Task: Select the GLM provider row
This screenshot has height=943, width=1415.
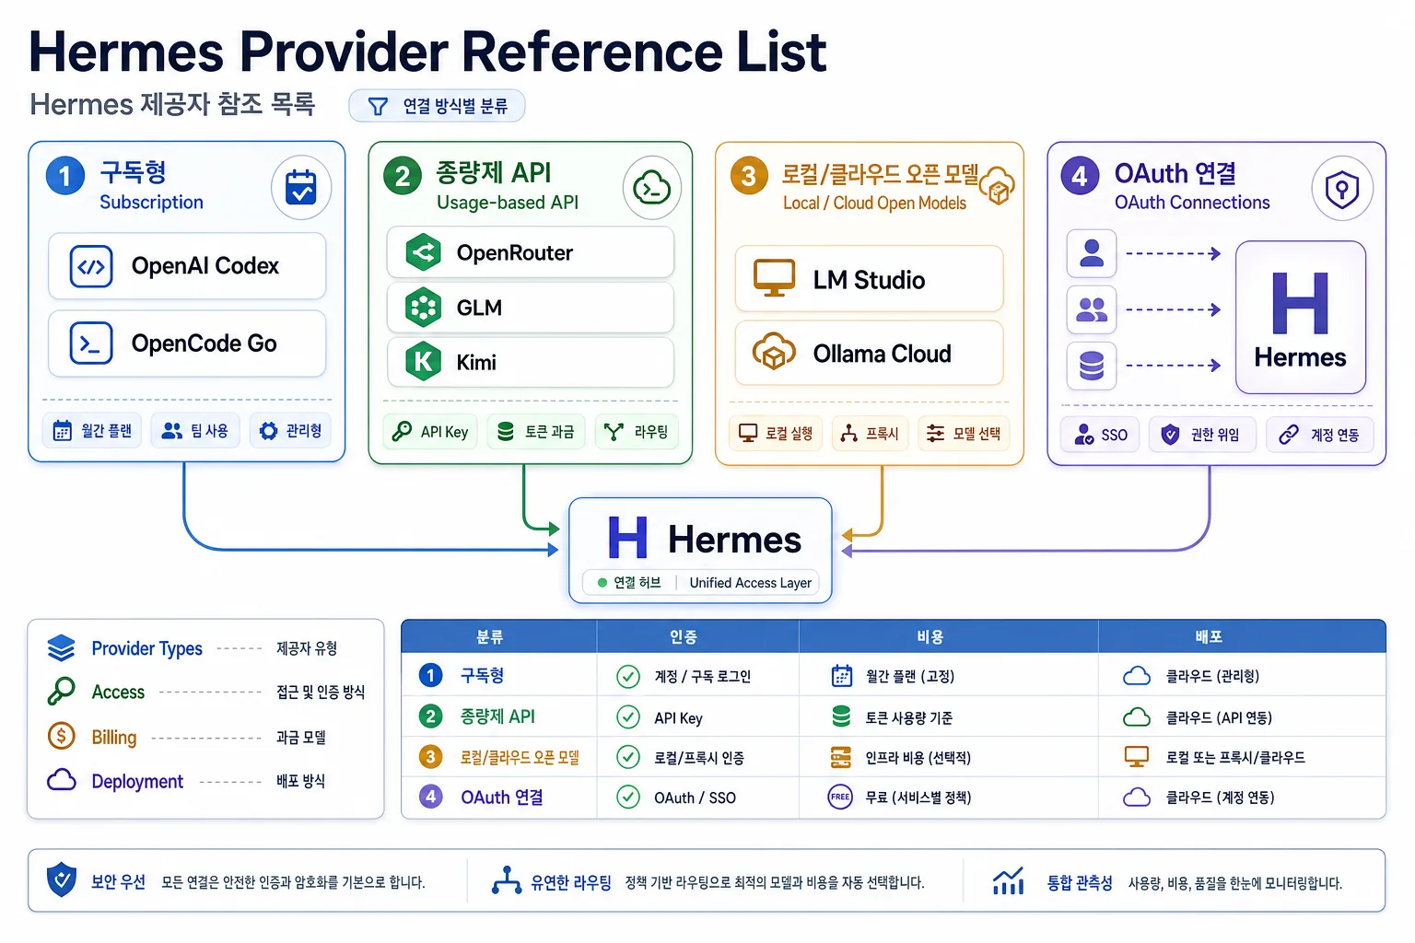Action: click(531, 308)
